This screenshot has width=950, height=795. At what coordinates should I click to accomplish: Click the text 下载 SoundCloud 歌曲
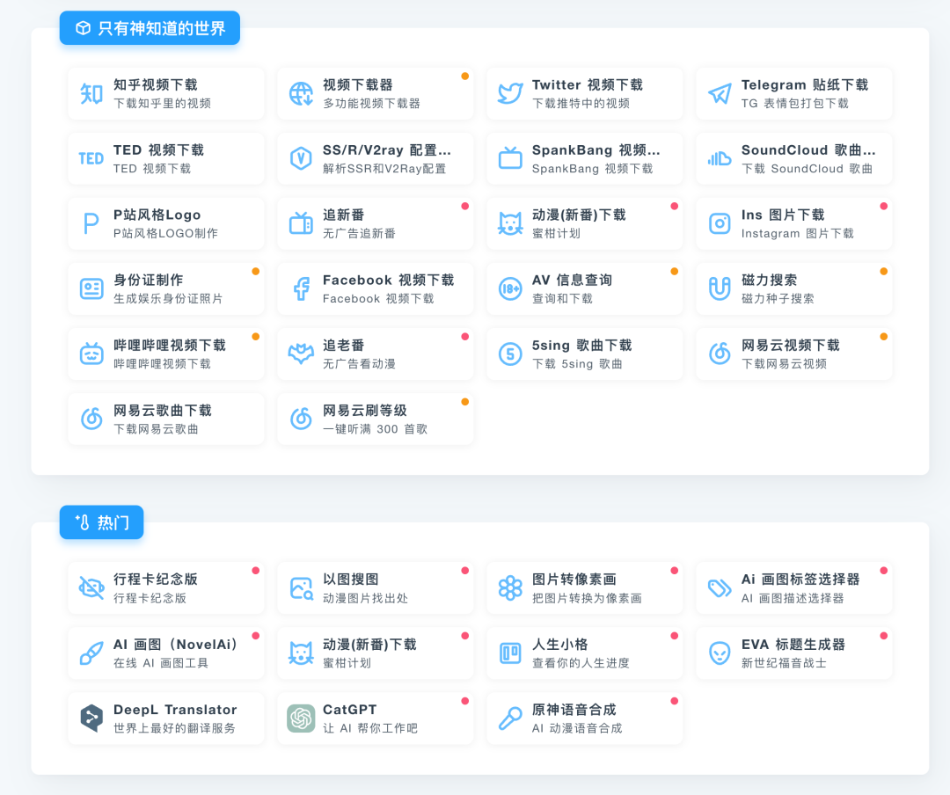807,169
